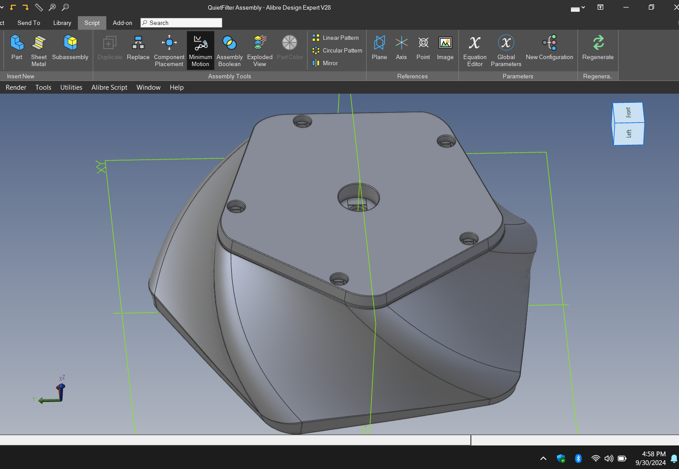Open the clock showing 4:58 PM
The width and height of the screenshot is (679, 469).
click(x=651, y=458)
